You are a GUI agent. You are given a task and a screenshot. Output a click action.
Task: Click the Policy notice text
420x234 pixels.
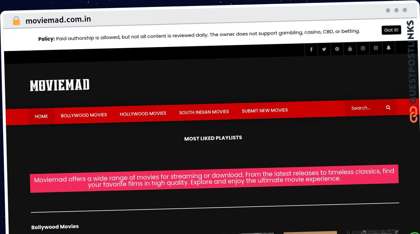tap(199, 35)
